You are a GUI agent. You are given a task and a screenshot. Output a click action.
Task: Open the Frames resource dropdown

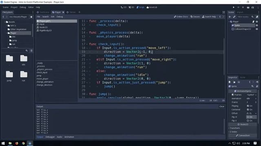(x=252, y=95)
